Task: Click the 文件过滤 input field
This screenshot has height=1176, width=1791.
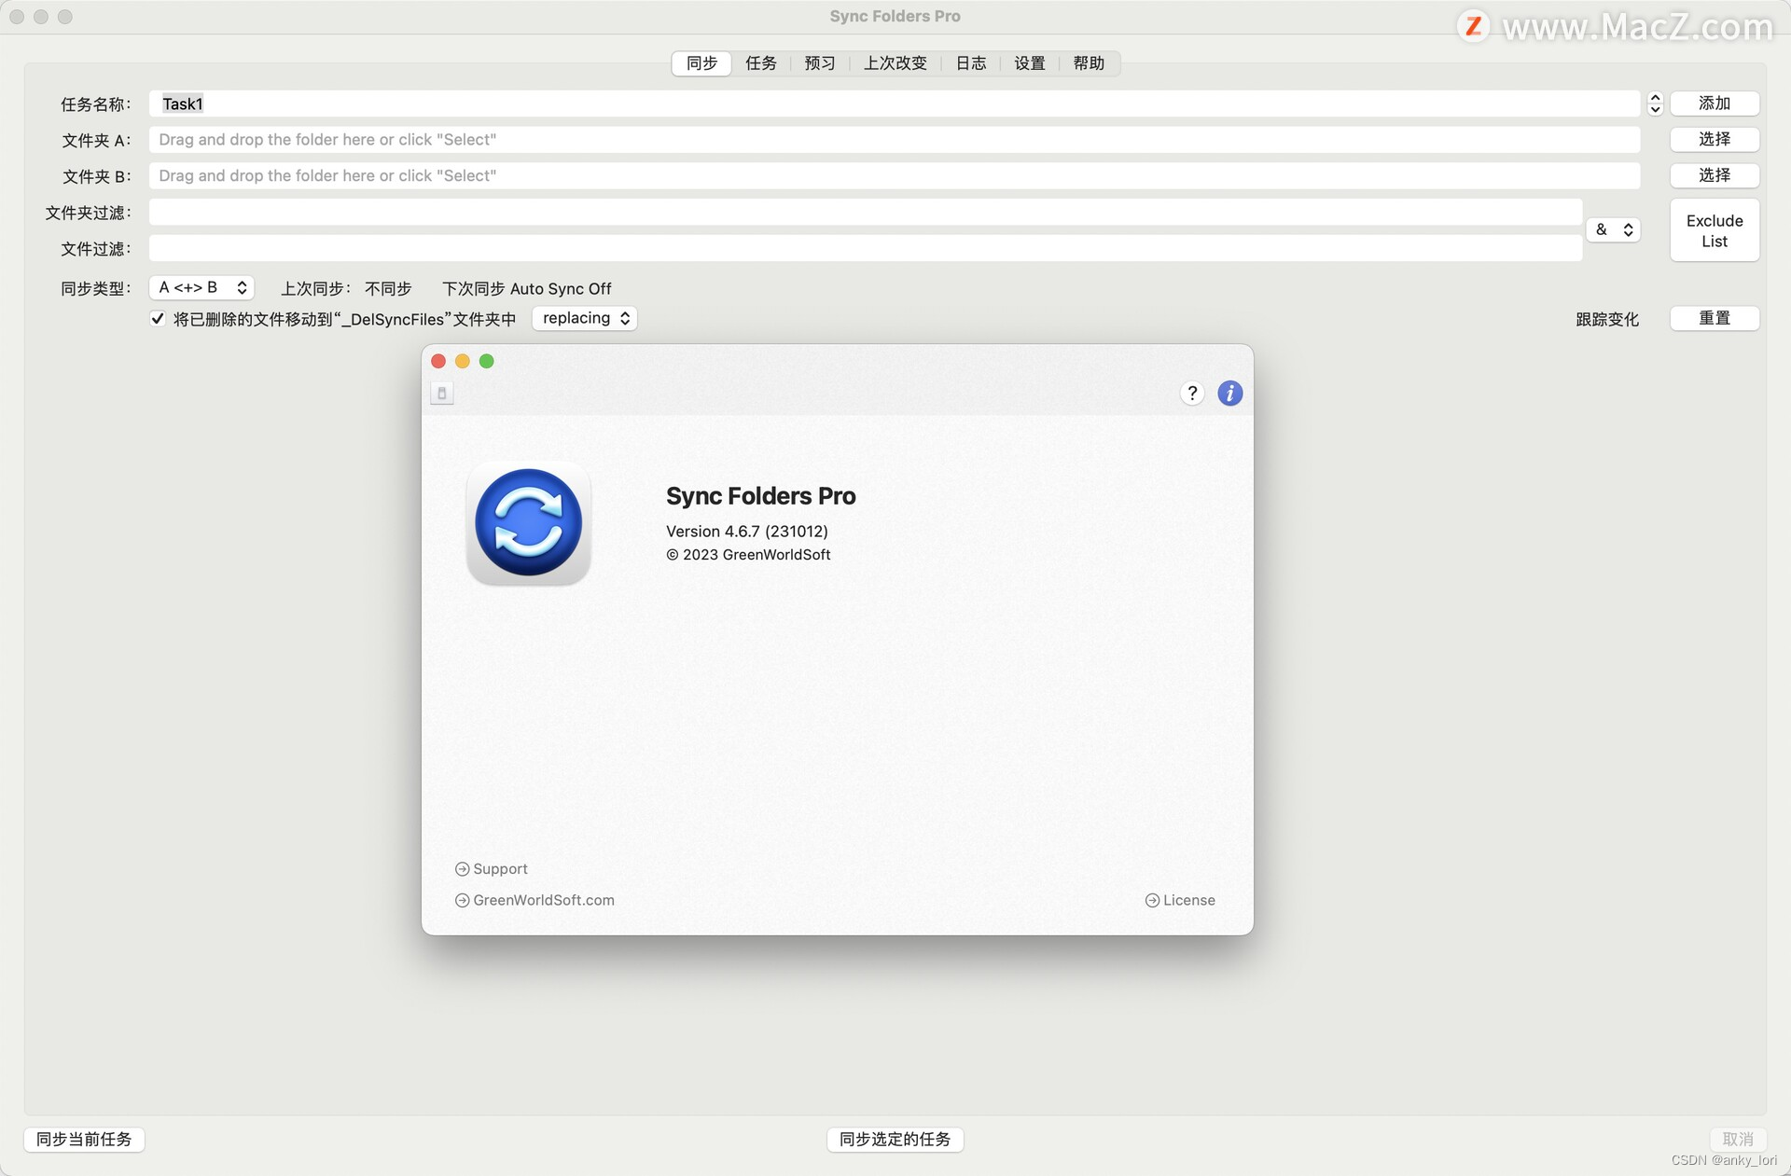Action: [x=866, y=249]
